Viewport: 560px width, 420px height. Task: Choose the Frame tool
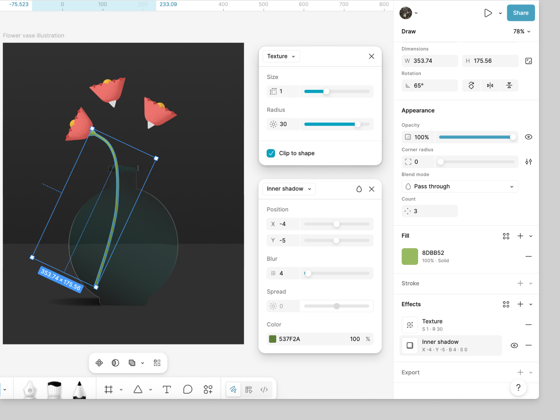pos(108,389)
